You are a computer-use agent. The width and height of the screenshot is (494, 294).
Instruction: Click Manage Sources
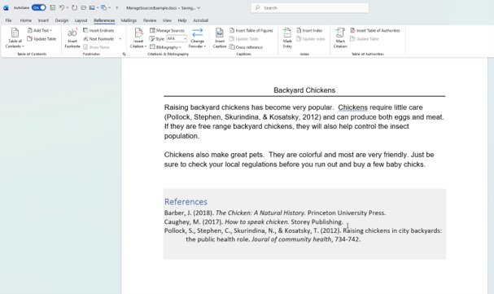167,31
